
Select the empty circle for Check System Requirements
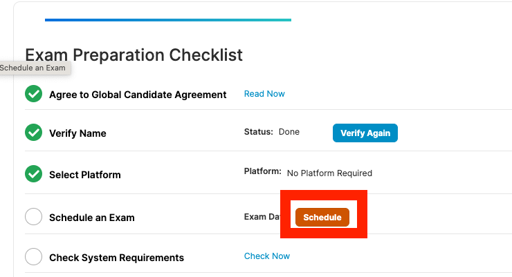[x=34, y=257]
